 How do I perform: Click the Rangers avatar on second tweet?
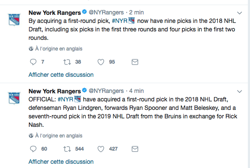point(14,98)
